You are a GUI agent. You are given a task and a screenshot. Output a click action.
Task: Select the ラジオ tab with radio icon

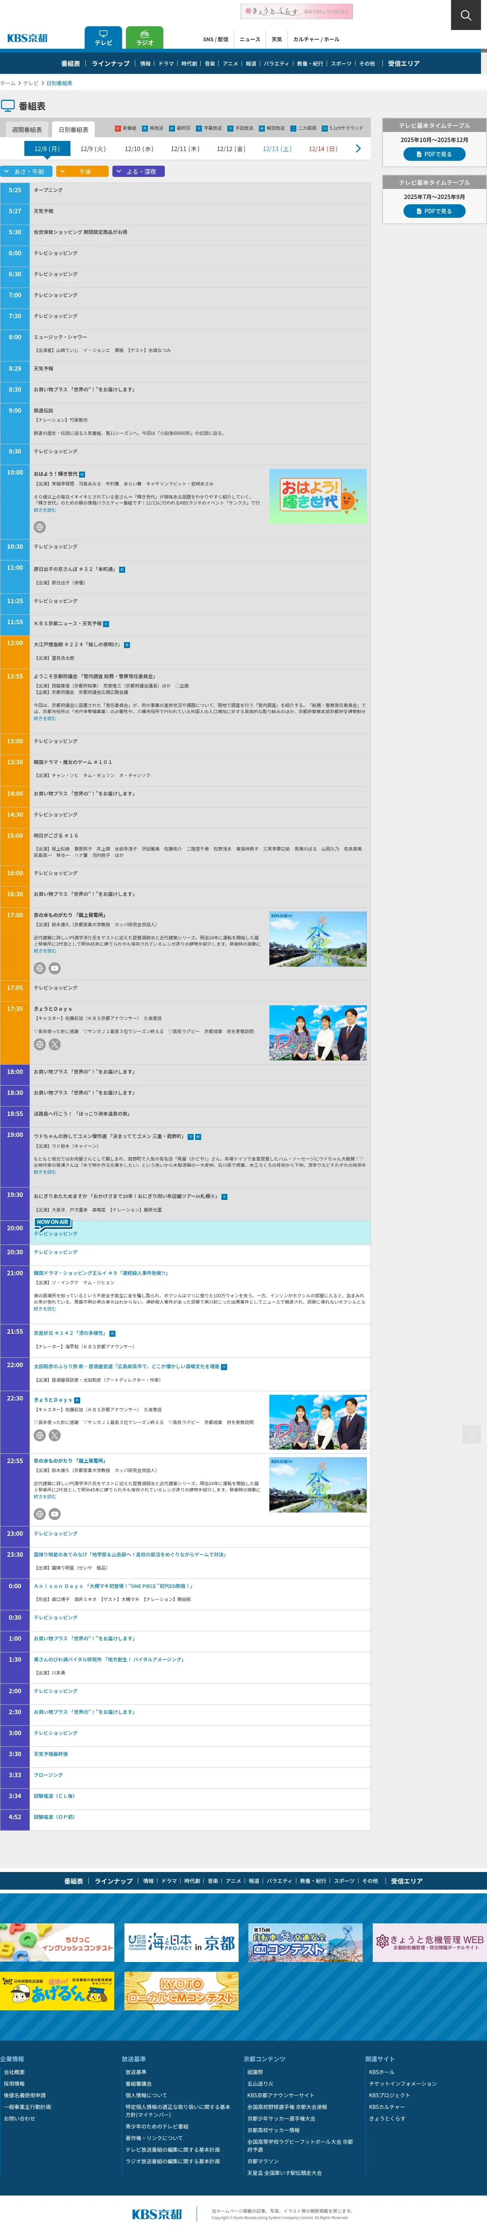[x=145, y=38]
